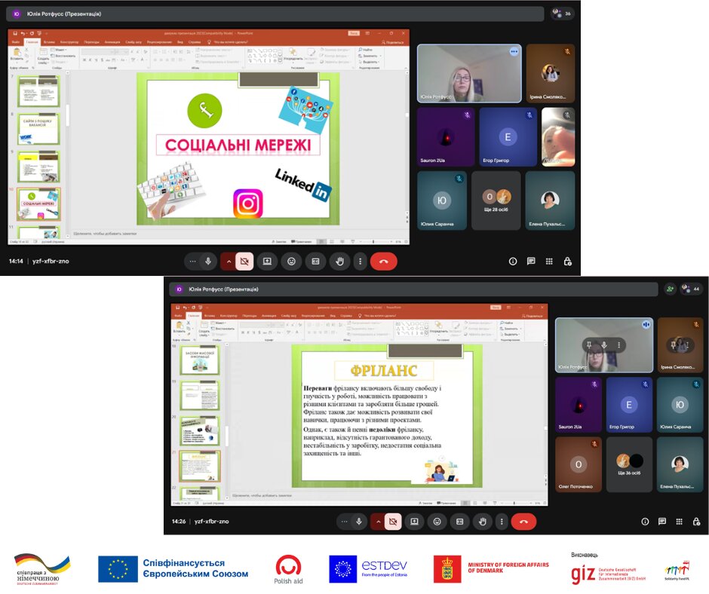Open Анимация tab in lower PowerPoint ribbon

click(269, 316)
